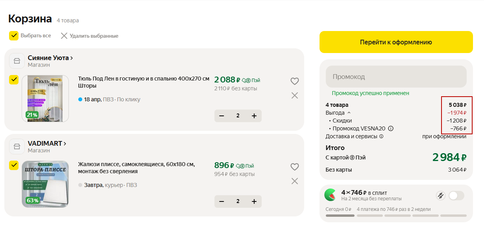Screen dimensions: 484x227
Task: Uncheck the tulle curtains item checkbox
Action: (14, 80)
